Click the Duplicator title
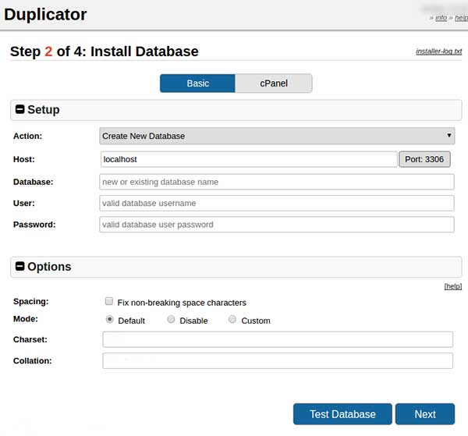The width and height of the screenshot is (468, 436). pos(45,14)
